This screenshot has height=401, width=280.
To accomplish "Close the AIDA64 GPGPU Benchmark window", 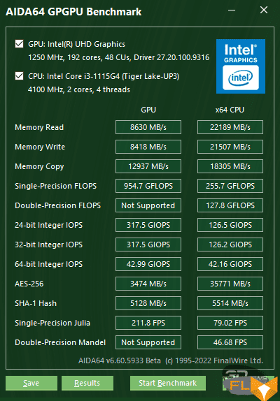I will [x=264, y=10].
